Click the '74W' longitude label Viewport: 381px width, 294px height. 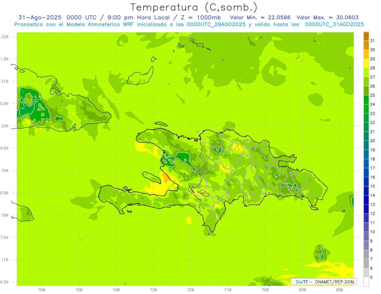(x=116, y=290)
